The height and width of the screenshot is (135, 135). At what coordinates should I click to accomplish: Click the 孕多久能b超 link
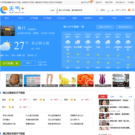(8, 115)
